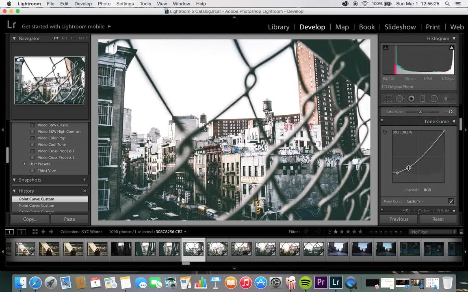Open Safari from the Dock
The width and height of the screenshot is (468, 292).
click(x=35, y=282)
